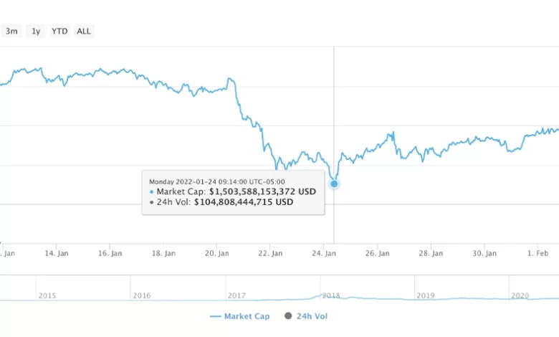Show ALL historical data range
This screenshot has height=337, width=559.
coord(84,32)
